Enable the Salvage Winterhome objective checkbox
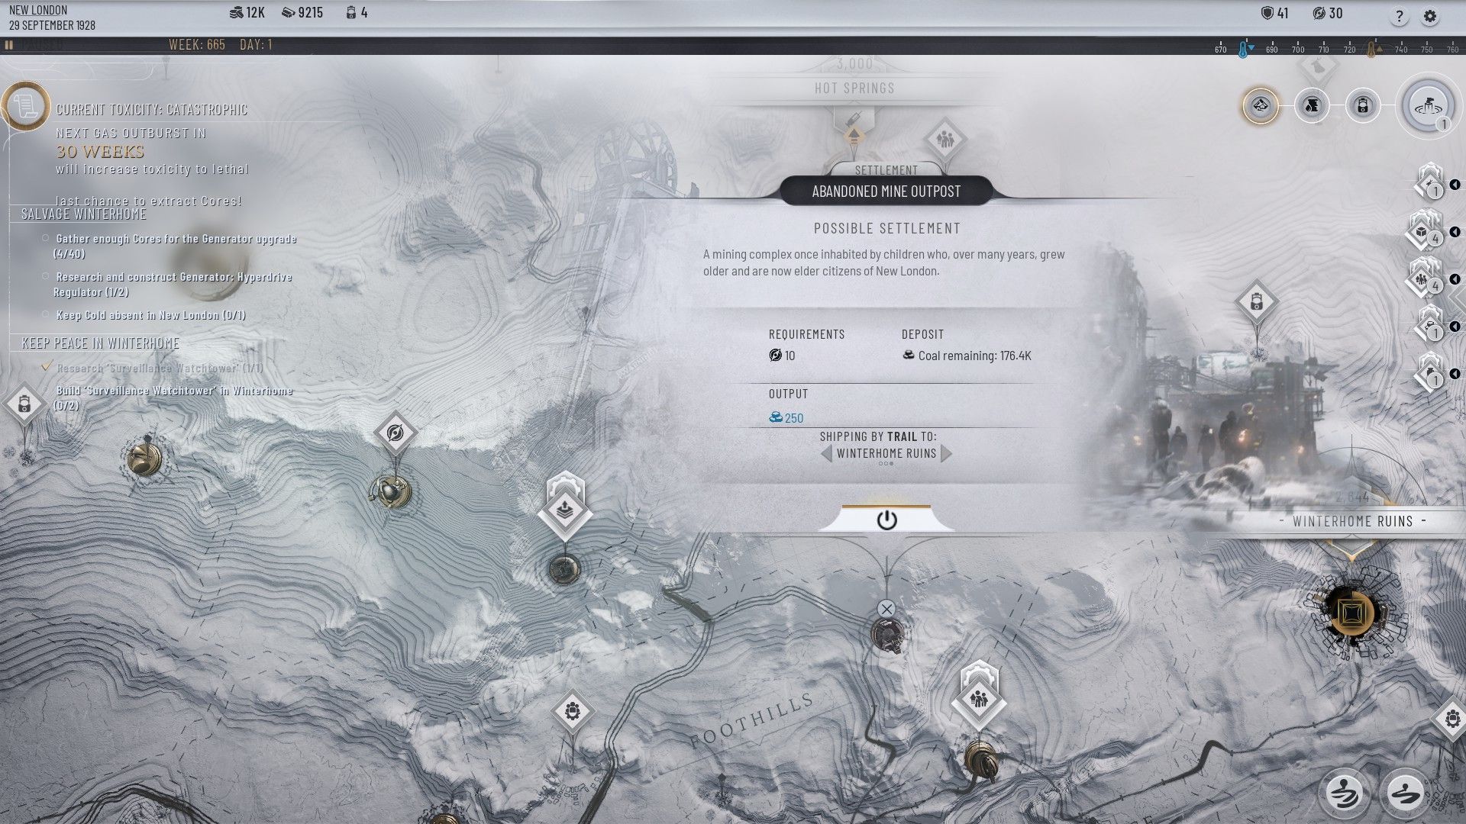Screen dimensions: 1466x824 tap(83, 214)
